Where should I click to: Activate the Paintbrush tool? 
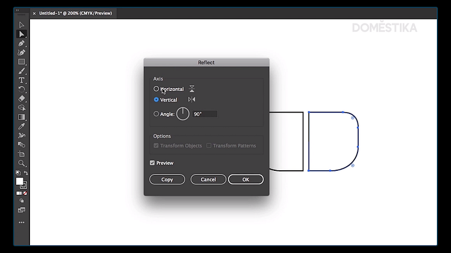pyautogui.click(x=22, y=71)
